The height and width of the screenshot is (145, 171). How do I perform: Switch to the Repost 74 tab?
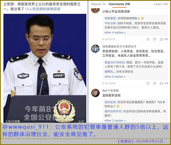(98, 4)
